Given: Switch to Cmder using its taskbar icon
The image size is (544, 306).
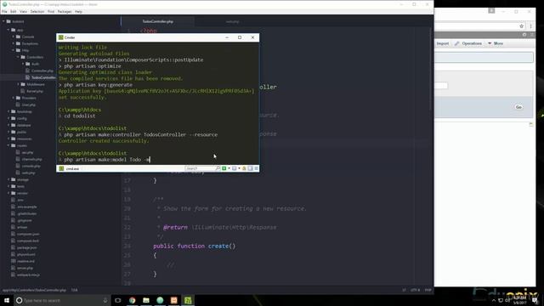Looking at the screenshot, I should click(x=188, y=300).
